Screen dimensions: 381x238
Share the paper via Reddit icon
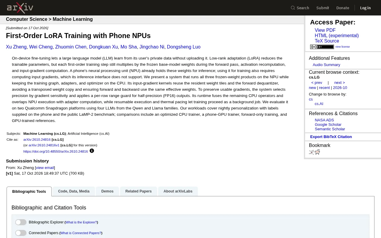pos(317,152)
